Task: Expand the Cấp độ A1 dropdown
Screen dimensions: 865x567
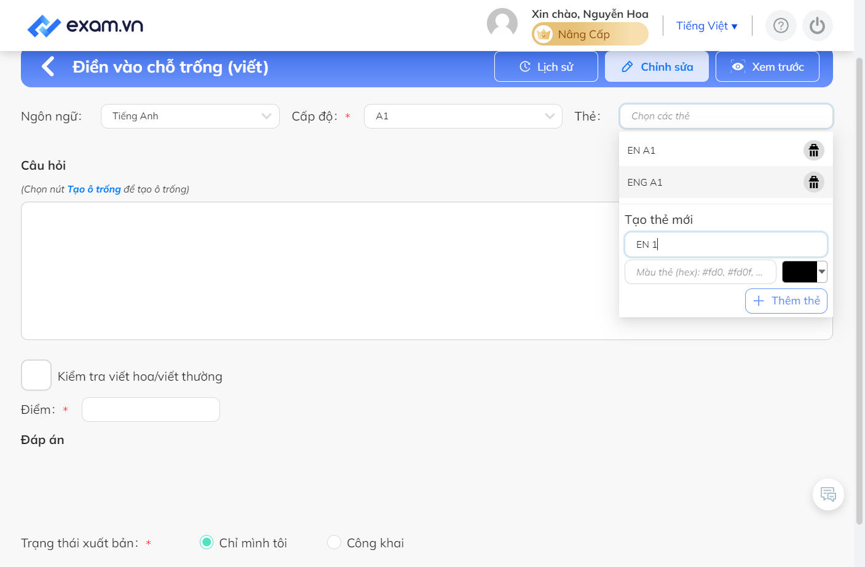Action: (463, 116)
